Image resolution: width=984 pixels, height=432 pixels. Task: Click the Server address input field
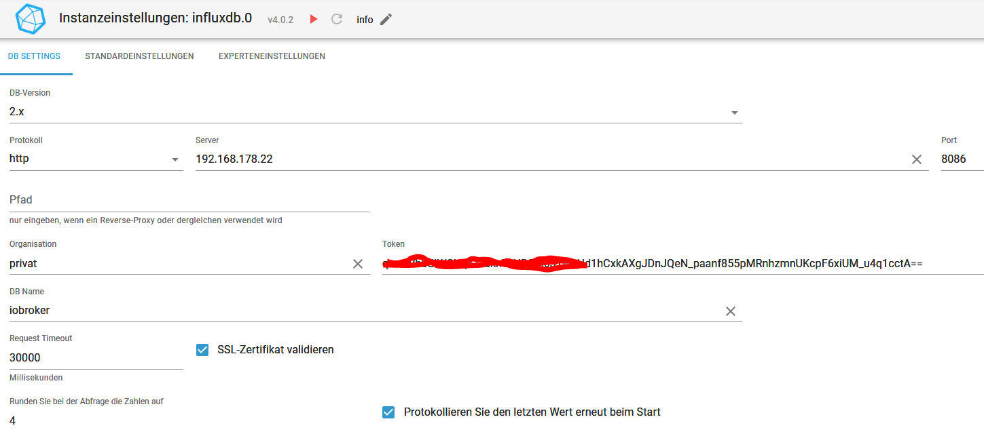tap(550, 159)
